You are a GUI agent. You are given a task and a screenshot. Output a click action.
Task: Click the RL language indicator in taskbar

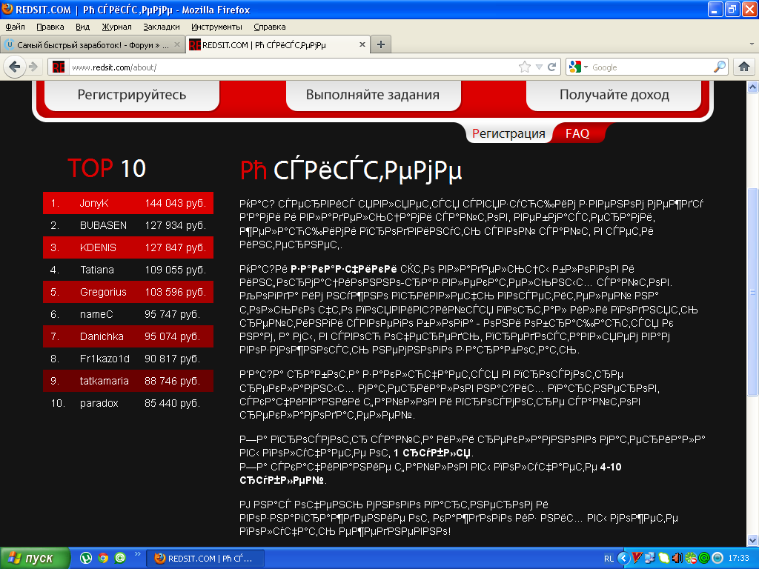point(609,559)
